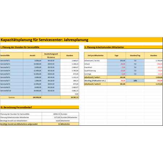
Task: Click Bearbeitungszeit value of Servicefall 5
Action: point(51,74)
